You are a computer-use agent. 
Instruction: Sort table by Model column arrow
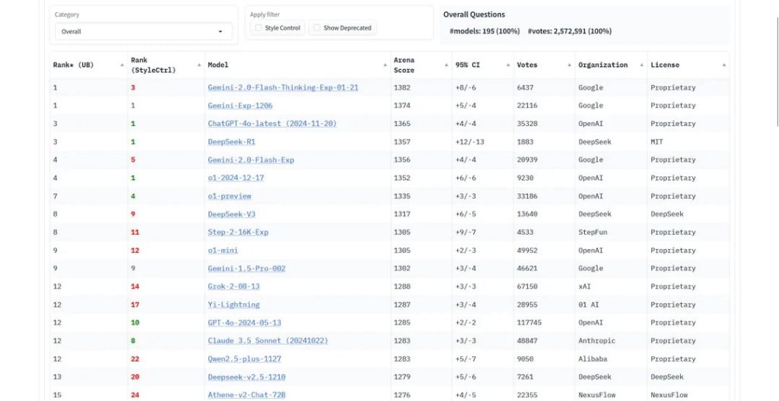coord(385,65)
